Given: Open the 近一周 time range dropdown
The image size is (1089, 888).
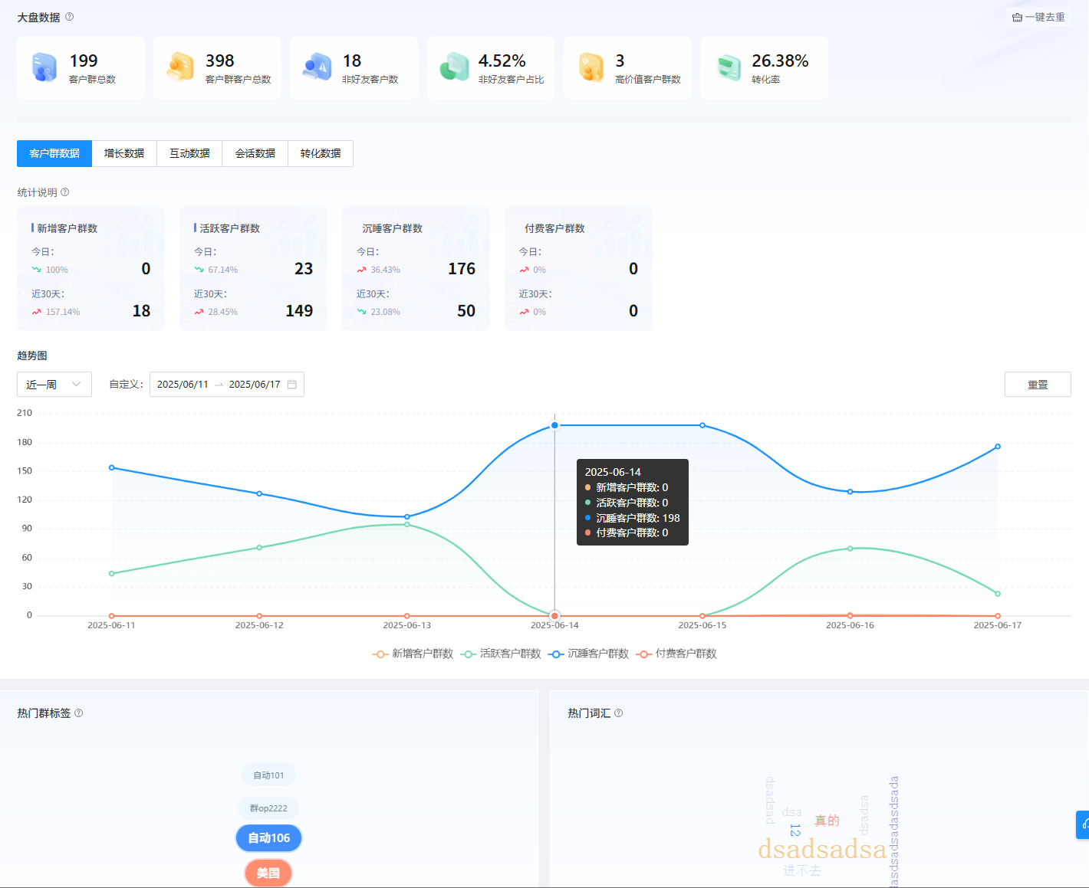Looking at the screenshot, I should point(54,385).
